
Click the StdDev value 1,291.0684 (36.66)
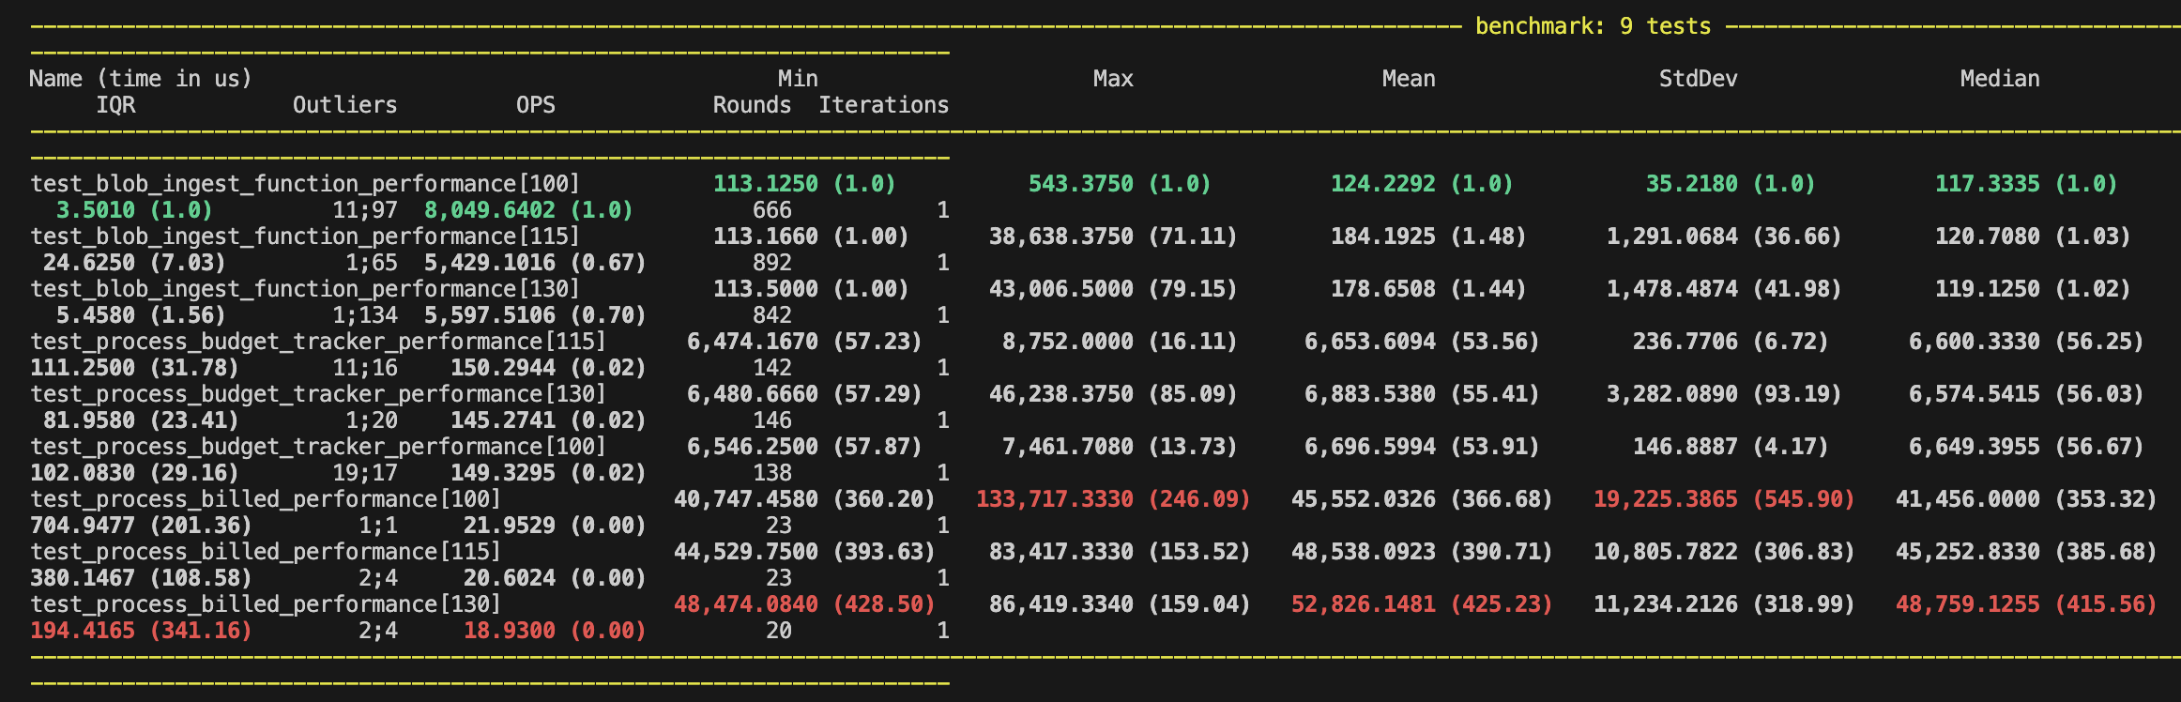point(1724,237)
